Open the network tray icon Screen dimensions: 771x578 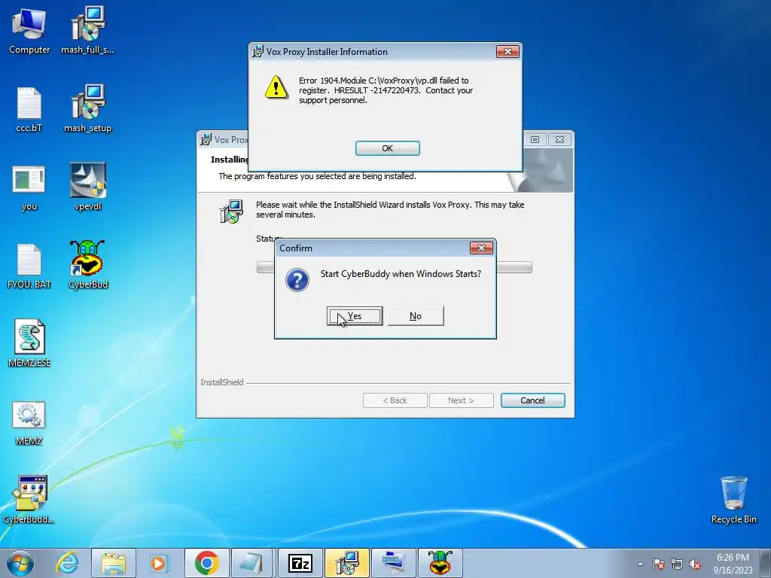pyautogui.click(x=677, y=564)
